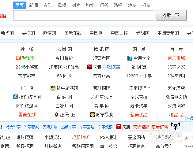The width and height of the screenshot is (193, 148).
Task: Open the red 京东商城 link
Action: pos(176,58)
